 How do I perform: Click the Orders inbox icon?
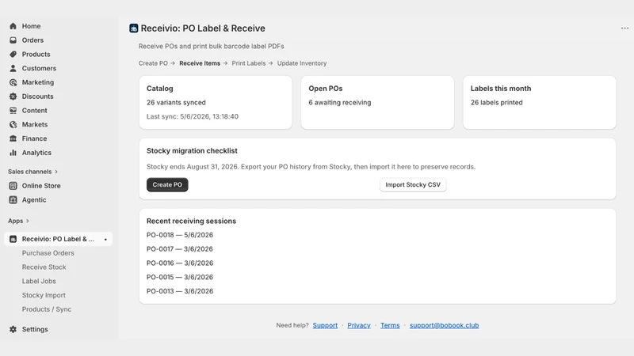13,40
